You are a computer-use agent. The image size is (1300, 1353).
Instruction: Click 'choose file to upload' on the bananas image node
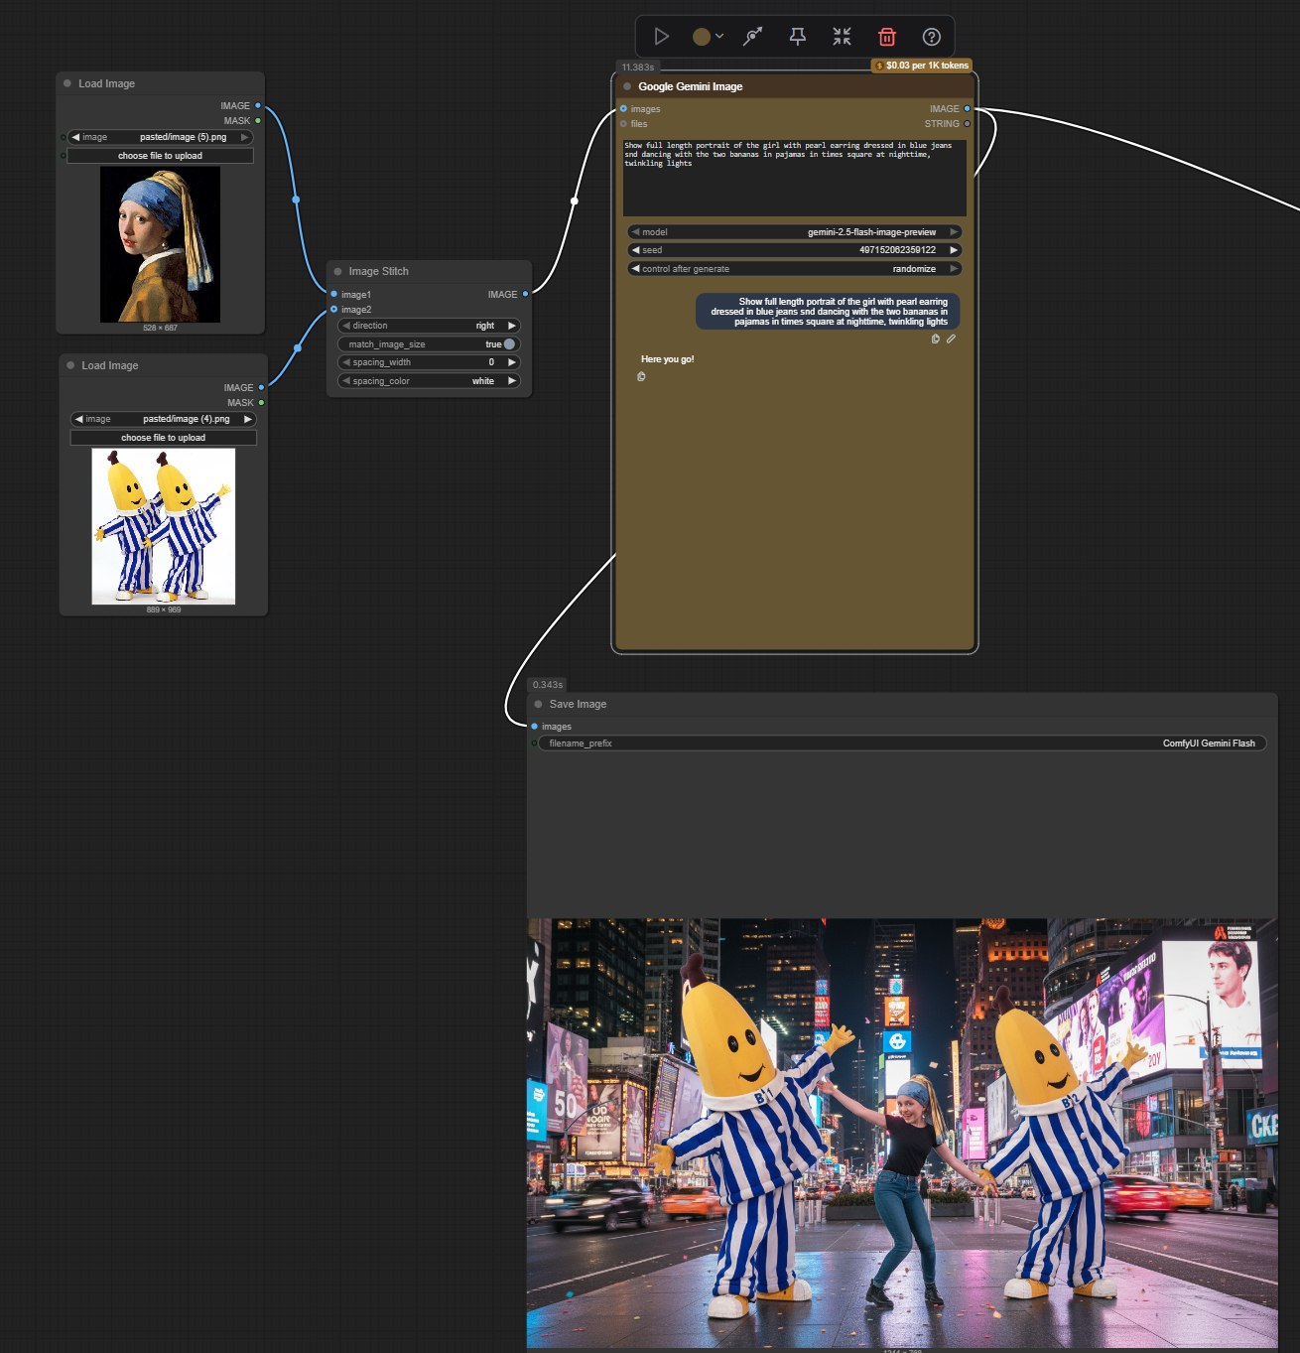click(162, 438)
